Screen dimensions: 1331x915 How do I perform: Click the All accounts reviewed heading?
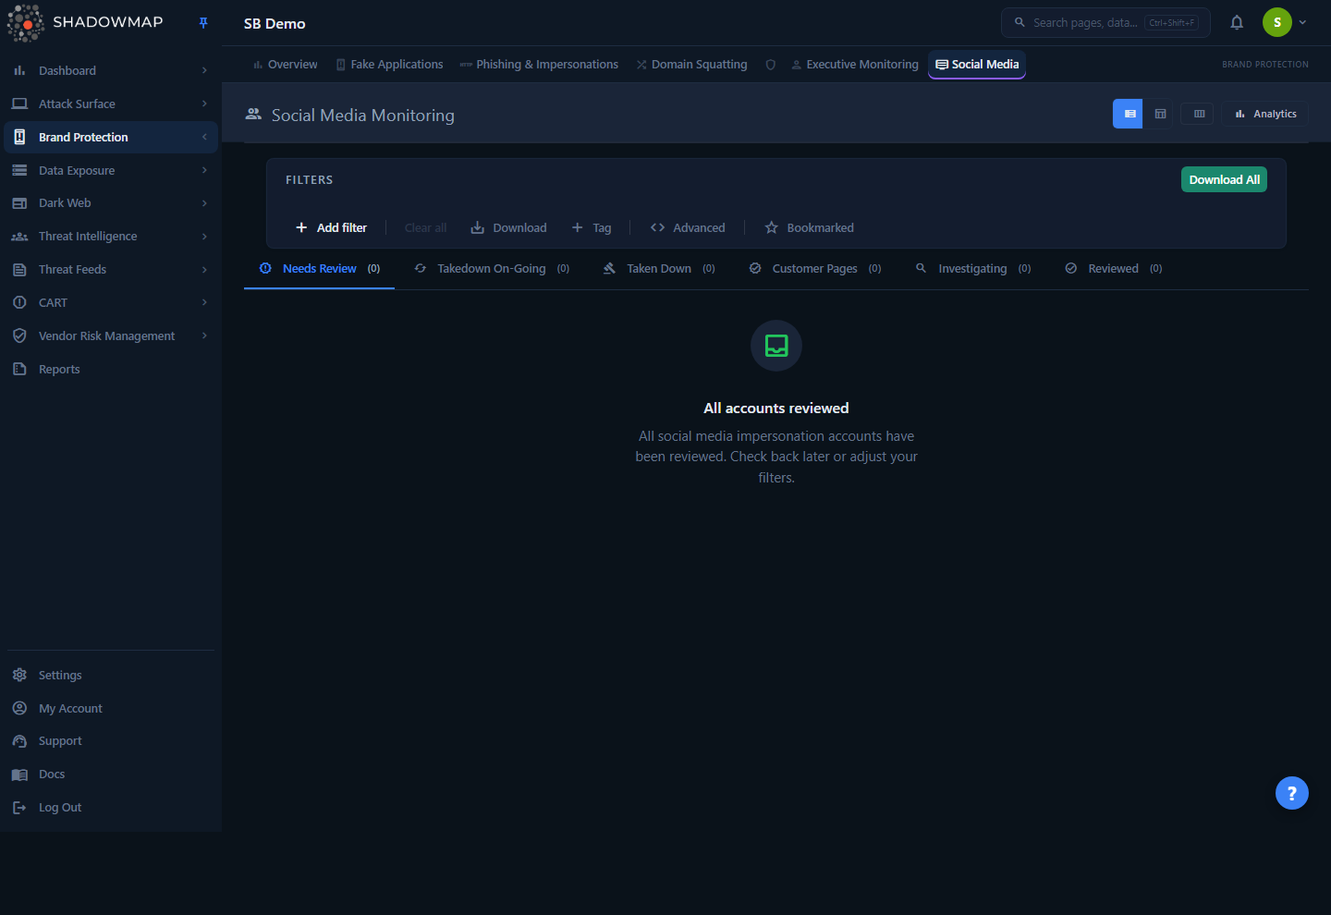coord(776,409)
